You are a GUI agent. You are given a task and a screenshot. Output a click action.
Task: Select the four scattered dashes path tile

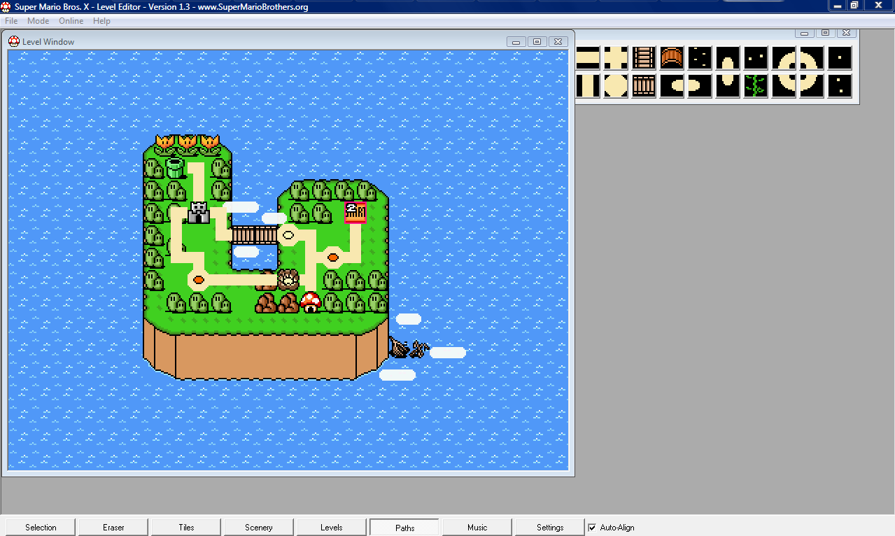700,57
